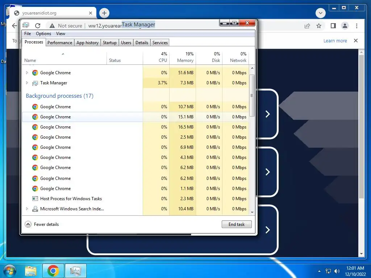Click the End task button

(x=237, y=224)
